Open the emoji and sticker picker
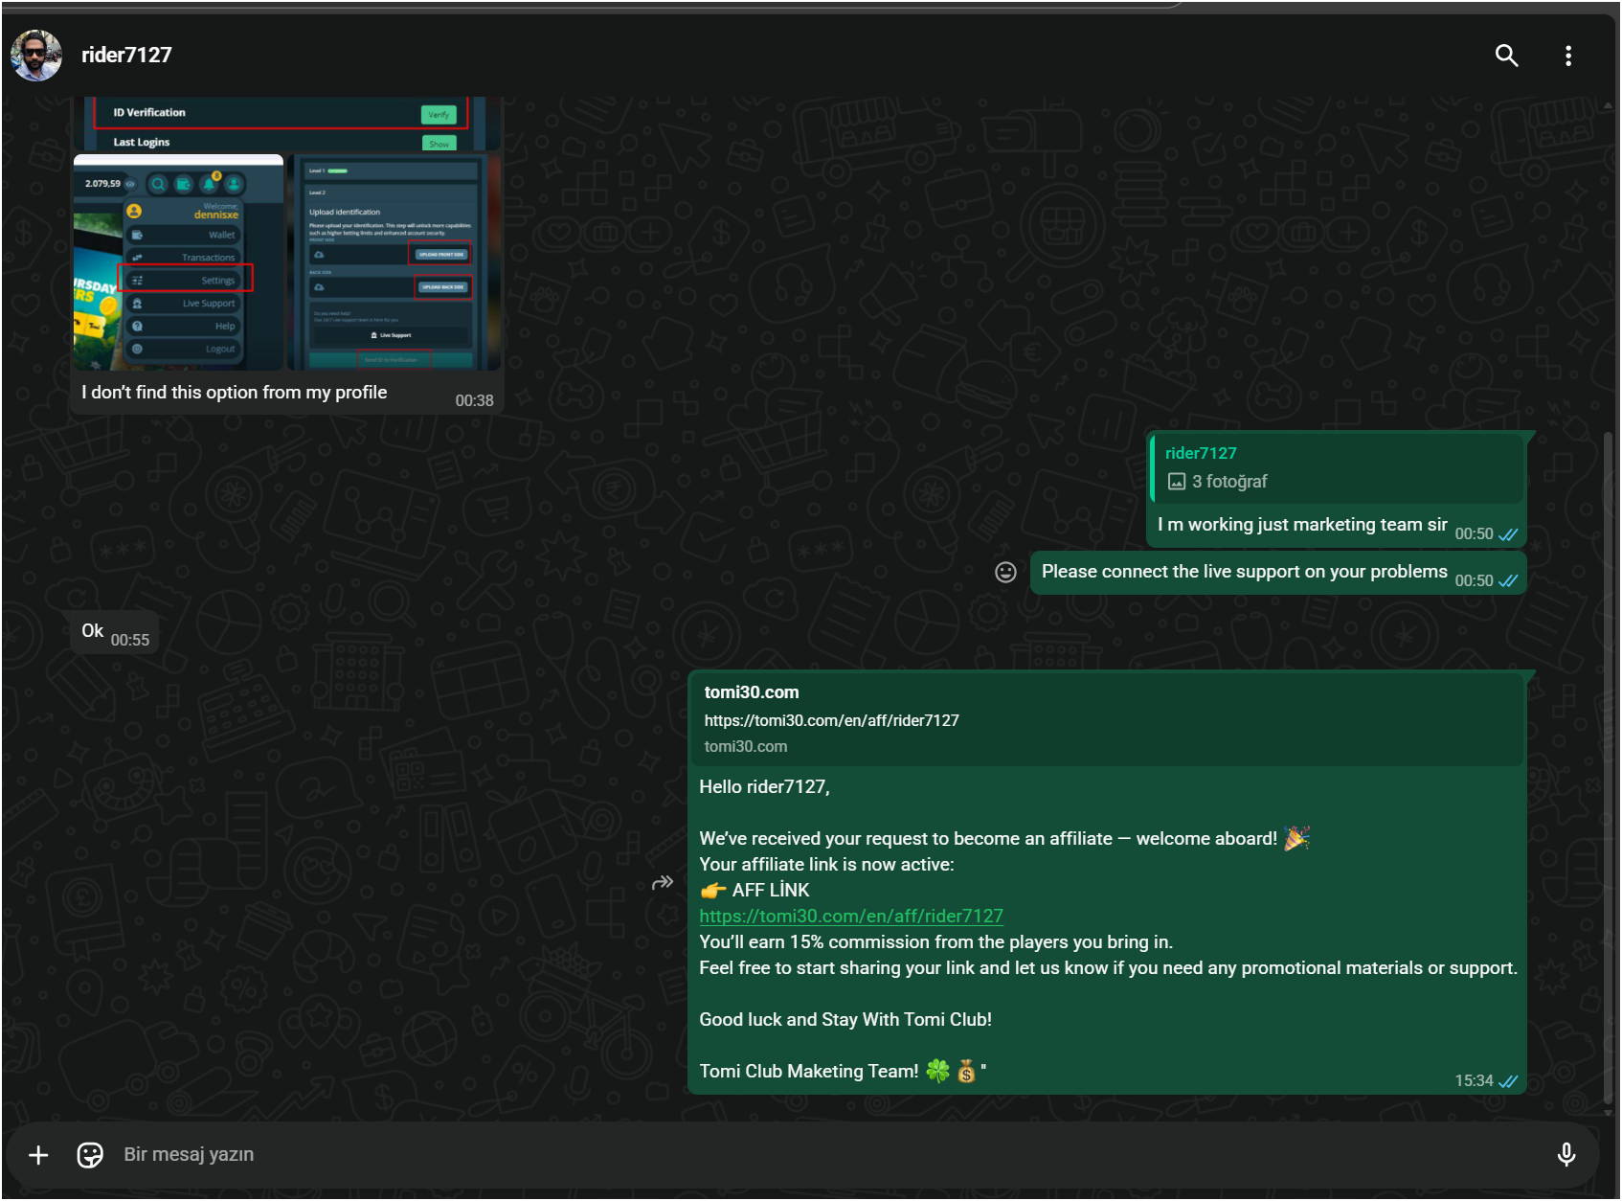The width and height of the screenshot is (1622, 1201). [x=90, y=1155]
